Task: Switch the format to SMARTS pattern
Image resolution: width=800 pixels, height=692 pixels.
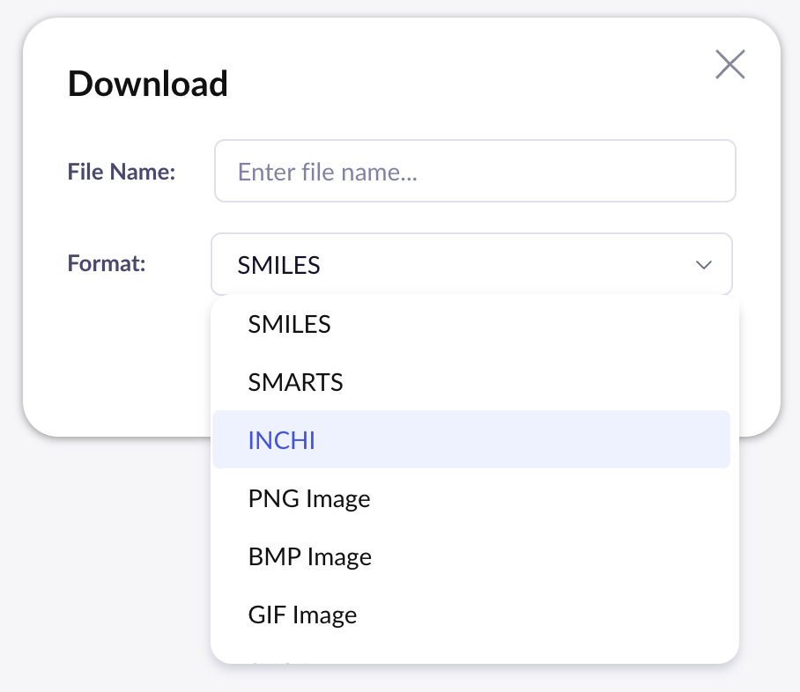Action: click(296, 383)
